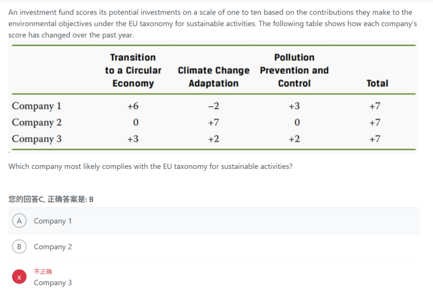The image size is (433, 289).
Task: Click the Climate Change Adaptation column header
Action: 213,77
